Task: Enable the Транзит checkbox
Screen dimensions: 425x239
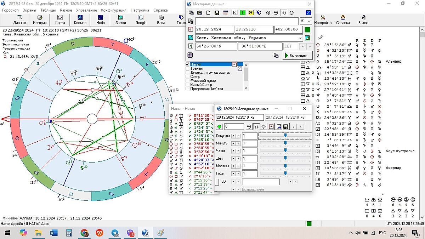Action: (x=188, y=69)
